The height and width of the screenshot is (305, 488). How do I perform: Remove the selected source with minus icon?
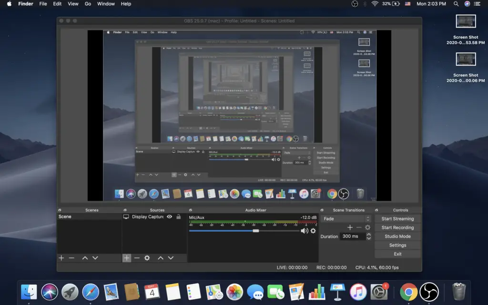click(137, 258)
